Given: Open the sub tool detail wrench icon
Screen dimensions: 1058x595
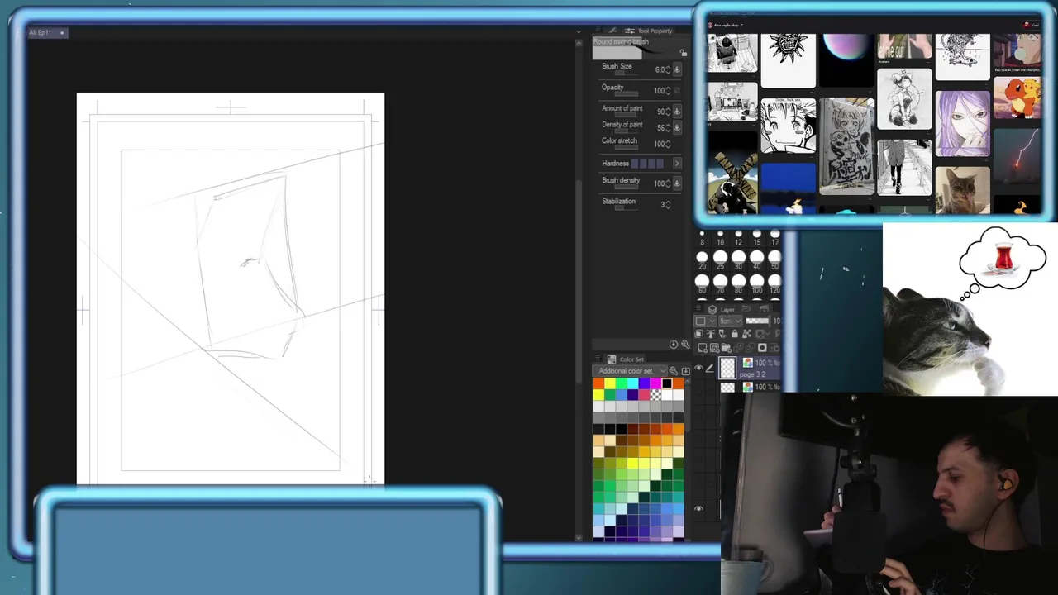Looking at the screenshot, I should tap(684, 344).
